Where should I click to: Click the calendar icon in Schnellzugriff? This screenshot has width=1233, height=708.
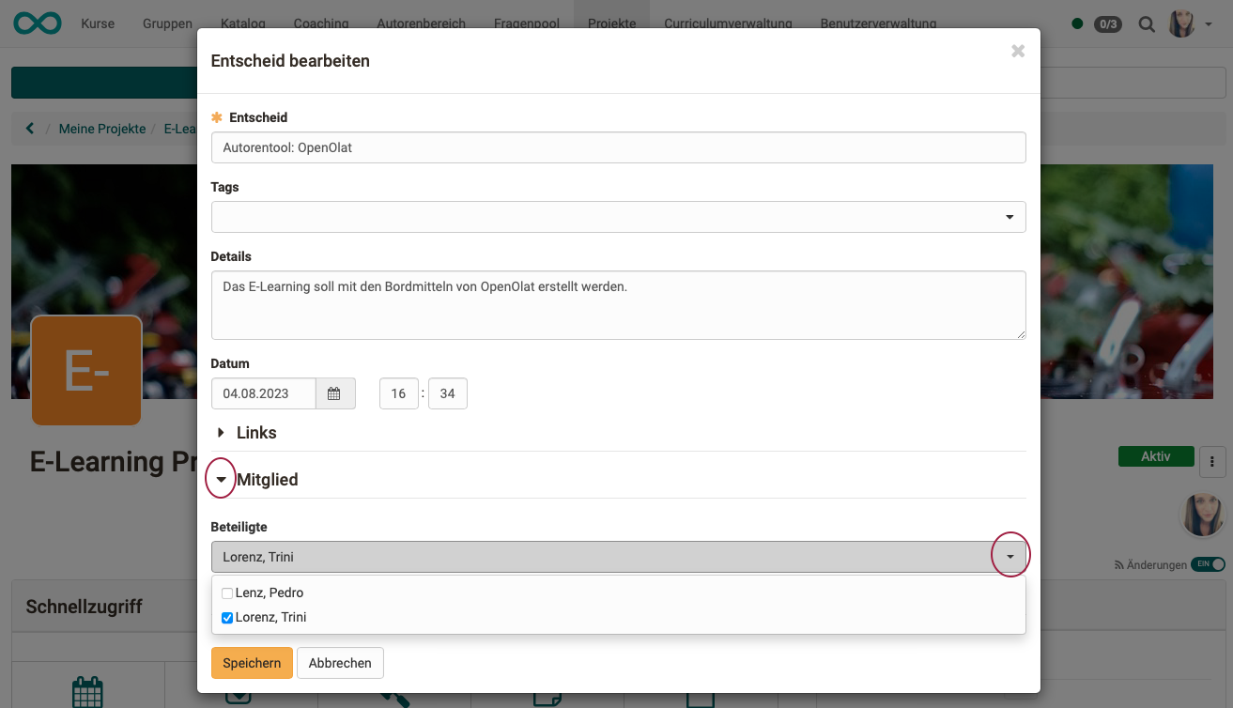87,691
